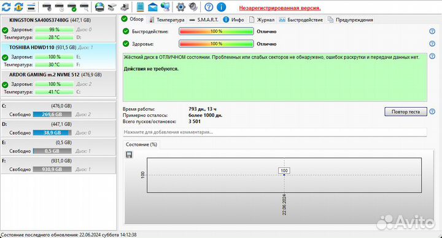Click C: free space bar 269,6 GB
The height and width of the screenshot is (238, 442).
click(x=52, y=114)
